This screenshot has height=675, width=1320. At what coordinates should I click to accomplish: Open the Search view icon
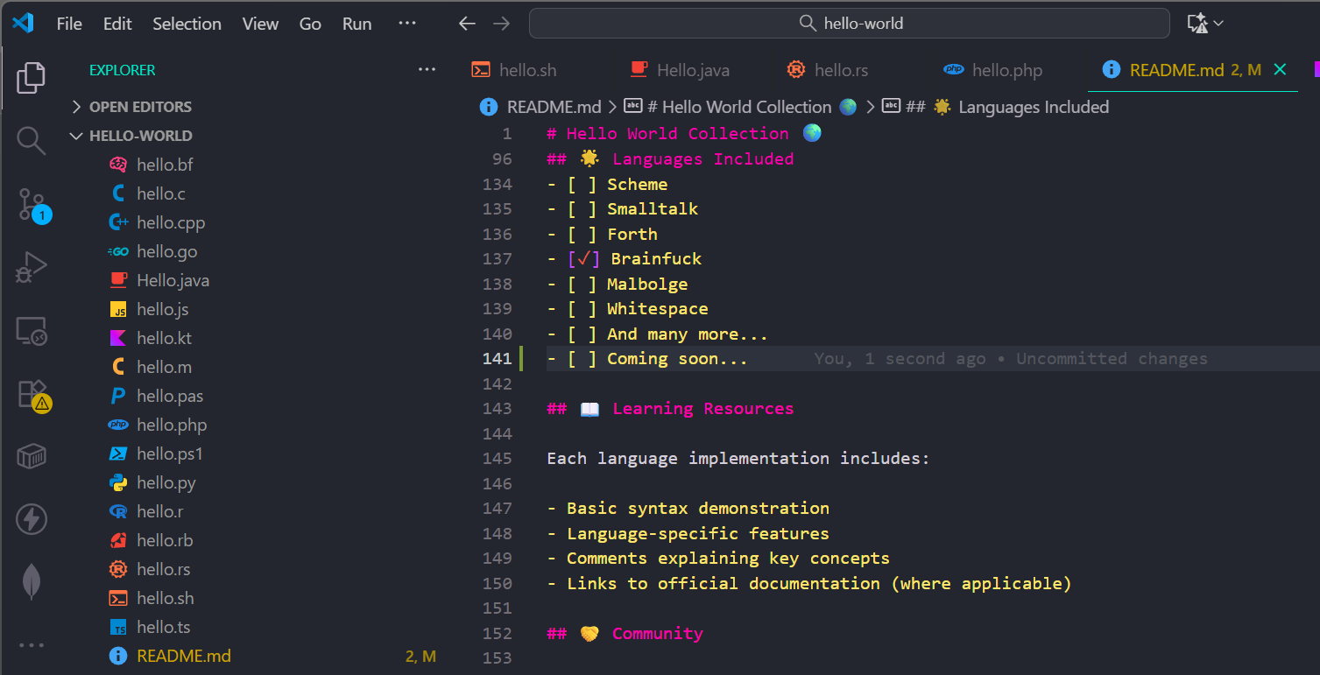(32, 140)
